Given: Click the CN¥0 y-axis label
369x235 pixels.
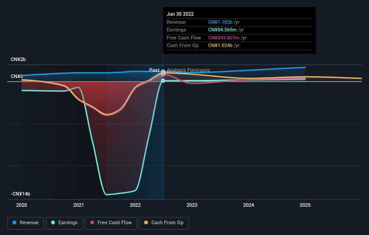Looking at the screenshot, I should coord(17,77).
